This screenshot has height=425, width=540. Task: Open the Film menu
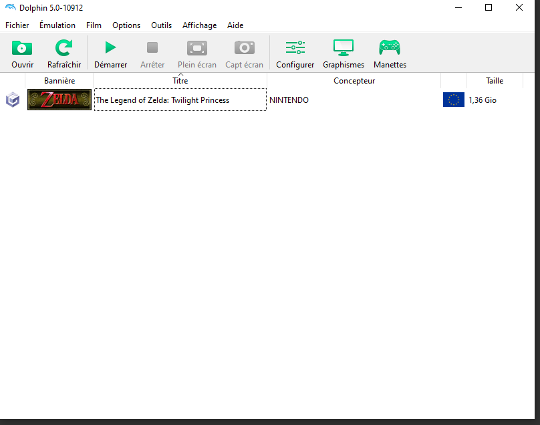click(x=94, y=25)
